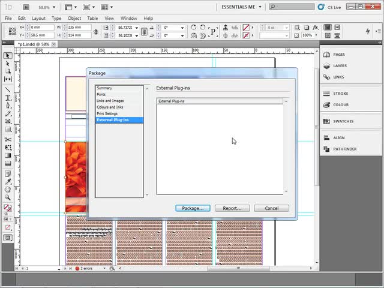This screenshot has height=288, width=384.
Task: Open the preflight 2 errors dropdown
Action: (104, 268)
